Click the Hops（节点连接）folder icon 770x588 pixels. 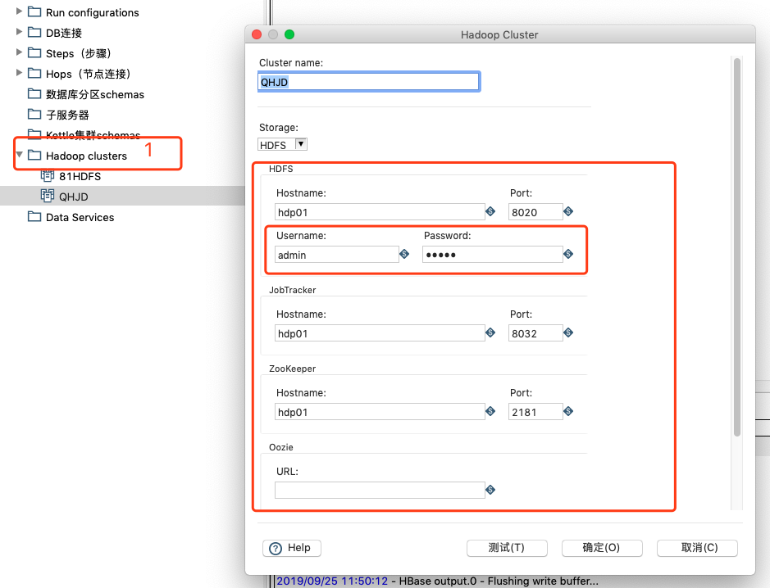pos(34,73)
